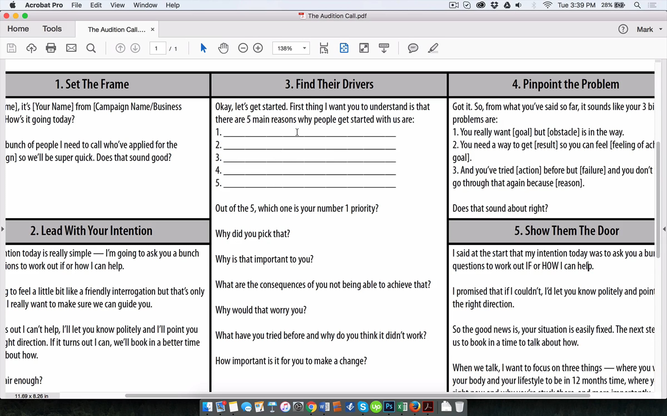667x416 pixels.
Task: Click the upload to cloud icon
Action: pos(31,48)
